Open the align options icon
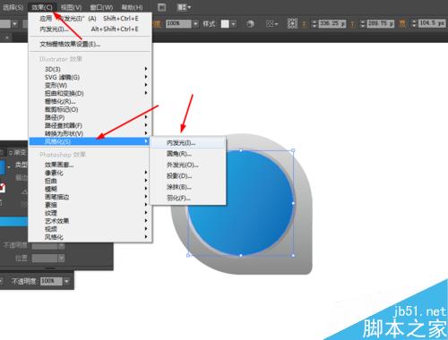Screen dimensions: 448x340 pyautogui.click(x=271, y=23)
